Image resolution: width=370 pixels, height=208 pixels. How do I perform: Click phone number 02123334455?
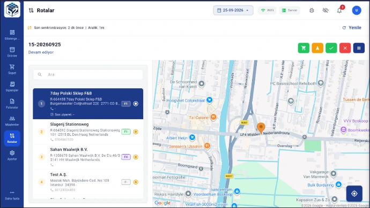(65, 190)
